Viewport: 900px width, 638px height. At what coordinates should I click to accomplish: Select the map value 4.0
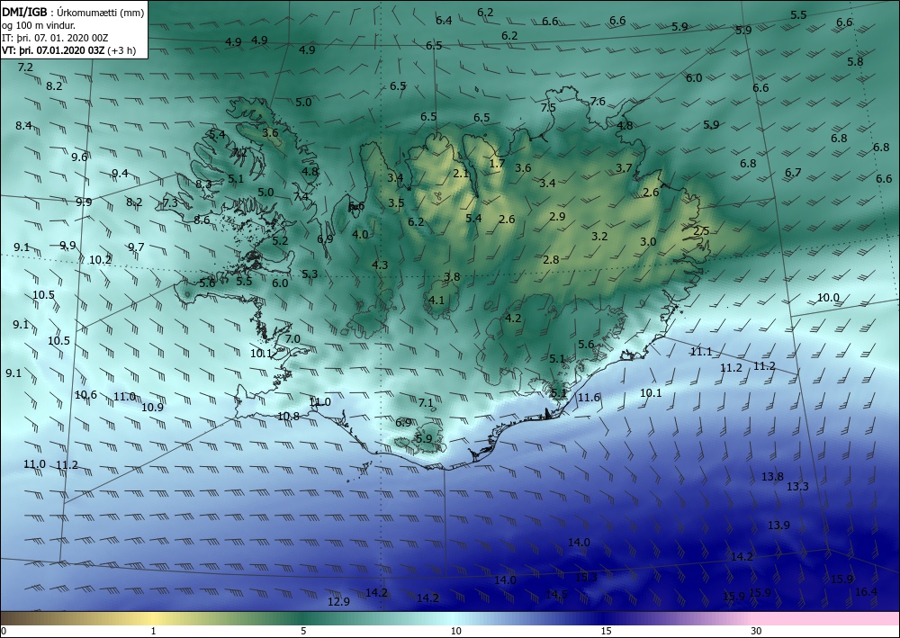click(x=361, y=234)
